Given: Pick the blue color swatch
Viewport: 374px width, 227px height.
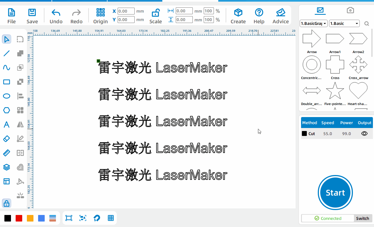Looking at the screenshot, I should tap(41, 218).
